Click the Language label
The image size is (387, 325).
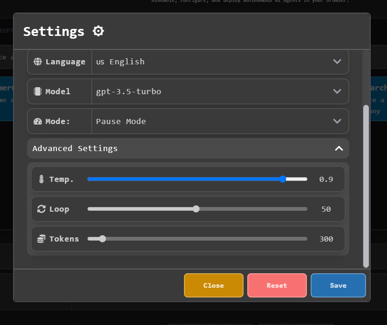(x=65, y=62)
